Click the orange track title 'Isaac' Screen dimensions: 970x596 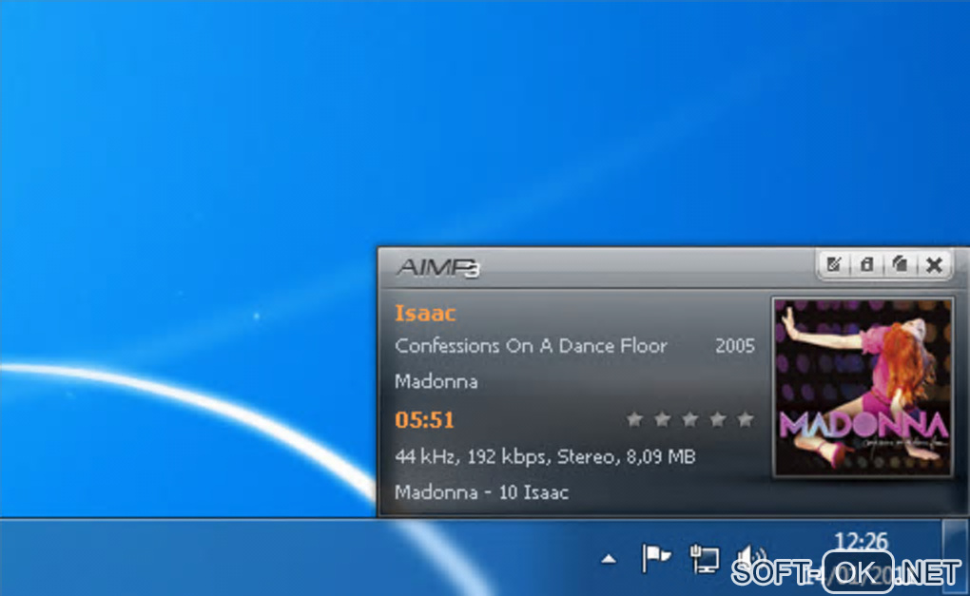425,314
